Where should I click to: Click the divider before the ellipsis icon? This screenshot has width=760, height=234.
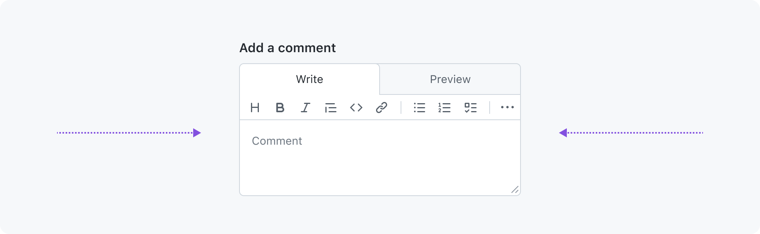[x=490, y=108]
